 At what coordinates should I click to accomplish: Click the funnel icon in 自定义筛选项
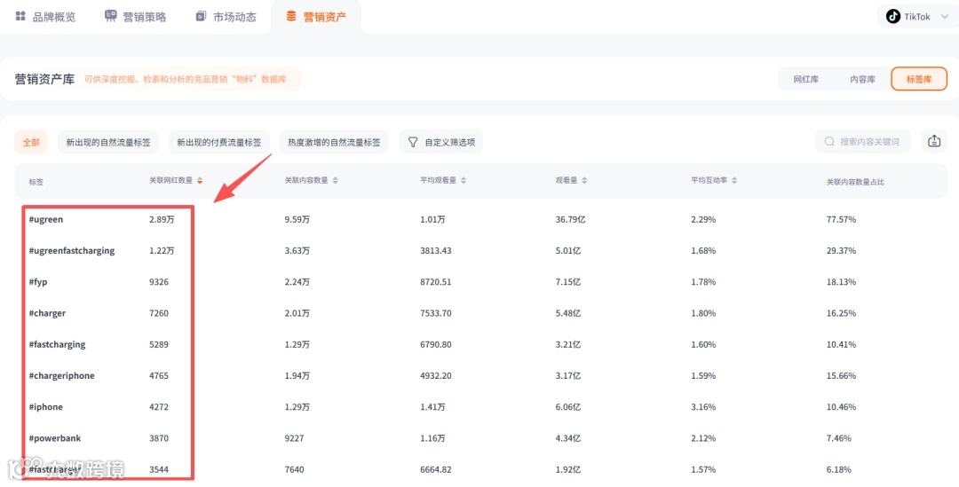(x=413, y=142)
